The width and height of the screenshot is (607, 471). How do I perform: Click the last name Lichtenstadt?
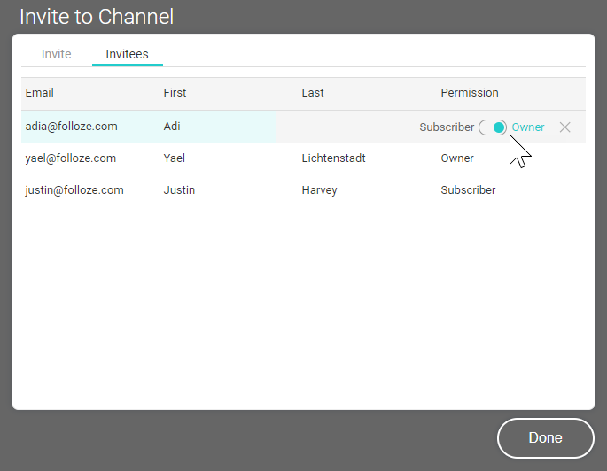tap(333, 158)
